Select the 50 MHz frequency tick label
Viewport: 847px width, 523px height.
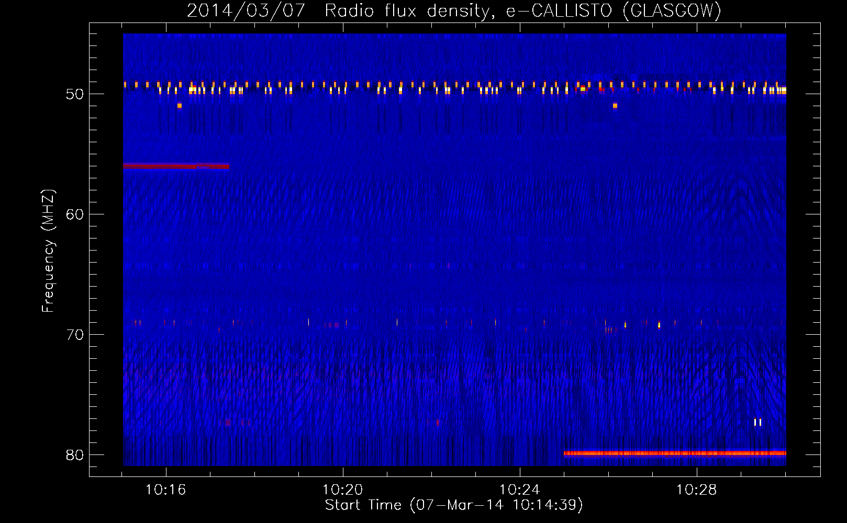tap(75, 94)
